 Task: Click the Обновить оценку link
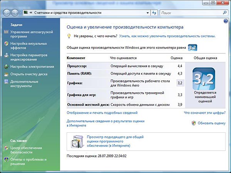point(211,123)
